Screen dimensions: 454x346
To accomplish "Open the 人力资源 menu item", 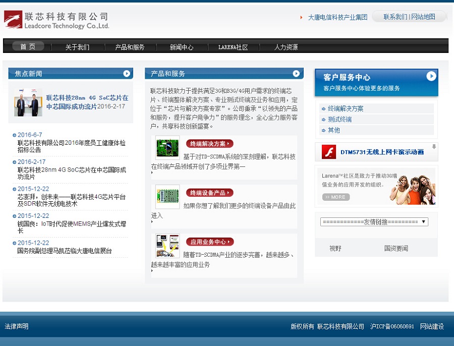I will pos(286,47).
